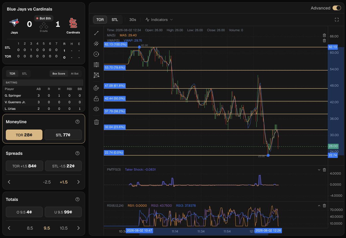346x238 pixels.
Task: Open the Moneyline help question mark
Action: 77,122
